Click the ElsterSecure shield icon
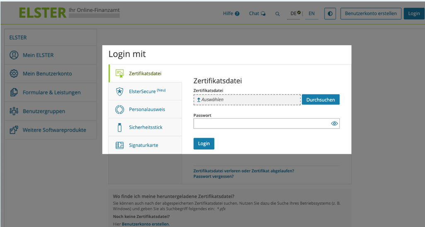 click(x=119, y=92)
